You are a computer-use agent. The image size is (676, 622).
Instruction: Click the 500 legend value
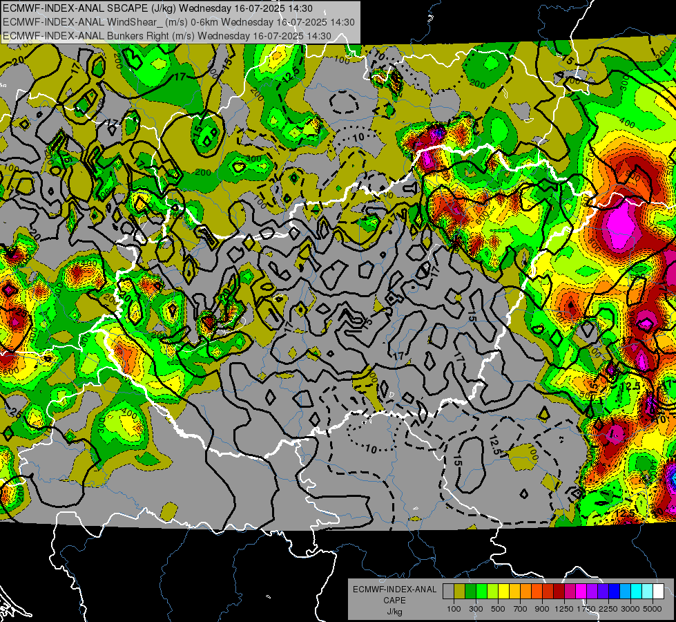[x=498, y=609]
